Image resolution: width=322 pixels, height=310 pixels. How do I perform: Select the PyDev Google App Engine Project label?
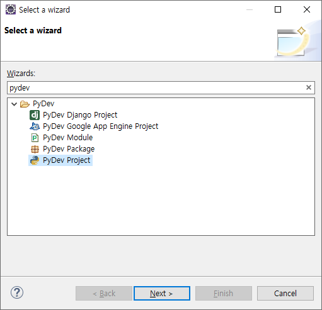click(100, 126)
